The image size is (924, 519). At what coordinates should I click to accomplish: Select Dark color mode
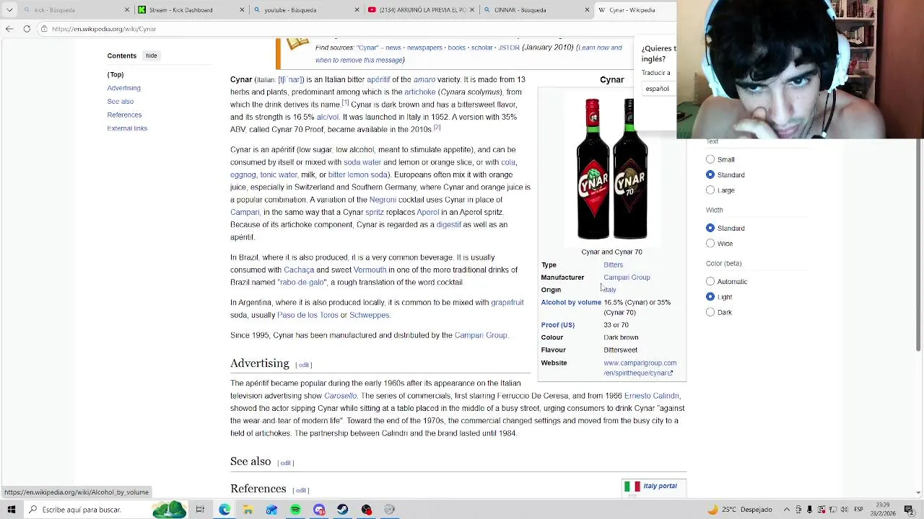coord(710,312)
